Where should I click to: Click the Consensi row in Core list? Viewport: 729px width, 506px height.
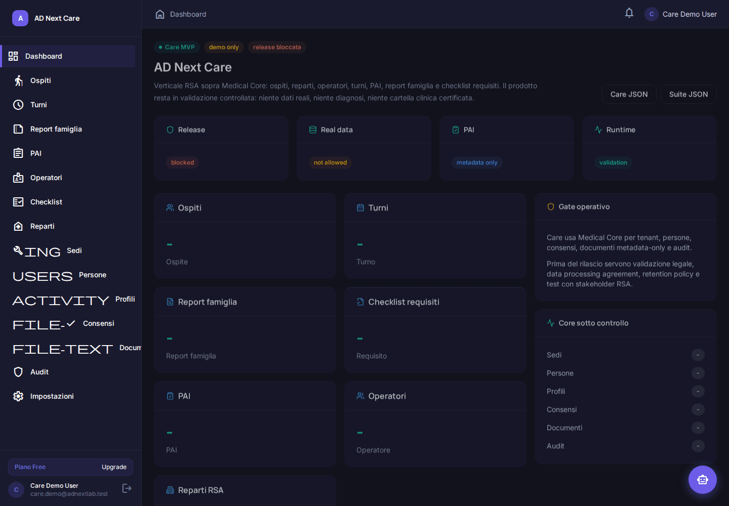(x=626, y=409)
